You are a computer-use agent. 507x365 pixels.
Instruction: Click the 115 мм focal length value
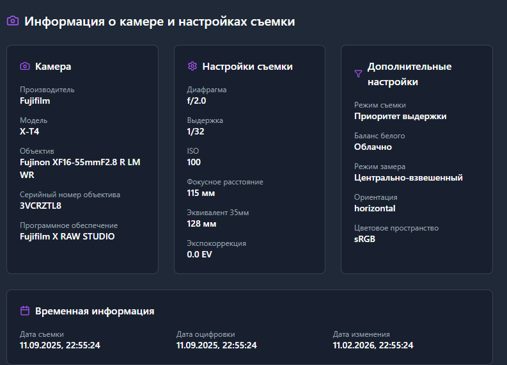point(201,193)
